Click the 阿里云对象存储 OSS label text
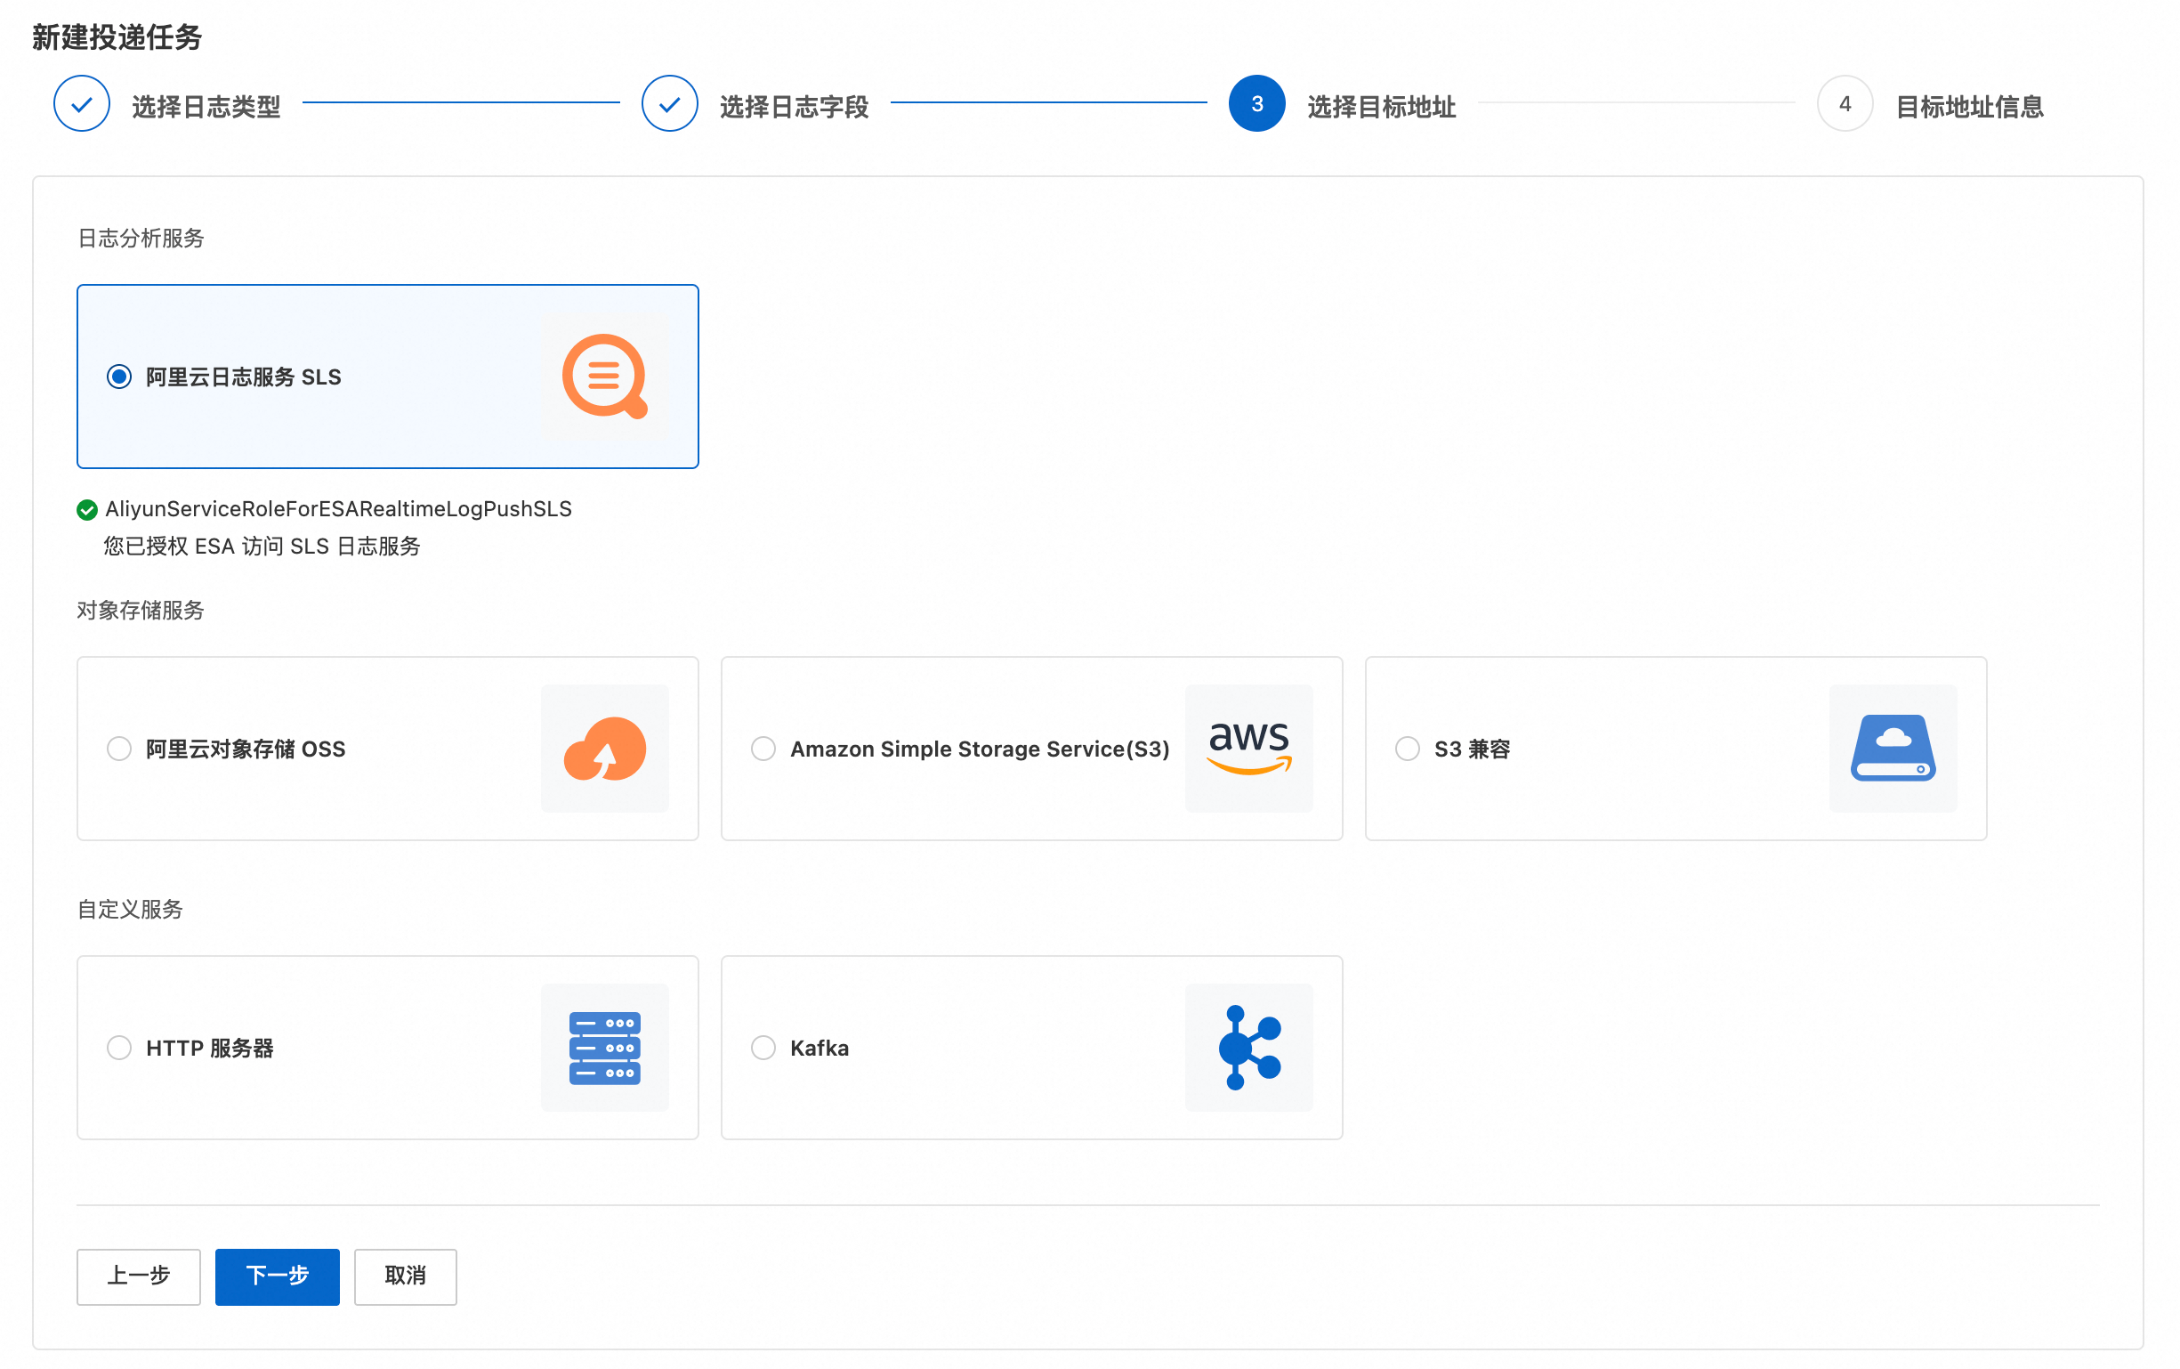The height and width of the screenshot is (1369, 2180). pyautogui.click(x=246, y=749)
